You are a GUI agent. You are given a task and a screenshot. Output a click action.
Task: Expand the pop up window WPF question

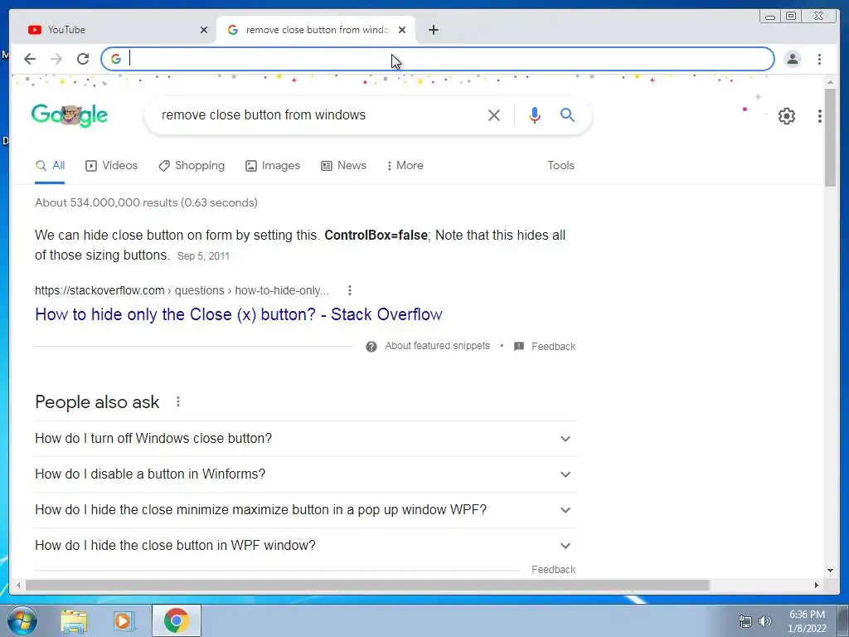tap(305, 510)
